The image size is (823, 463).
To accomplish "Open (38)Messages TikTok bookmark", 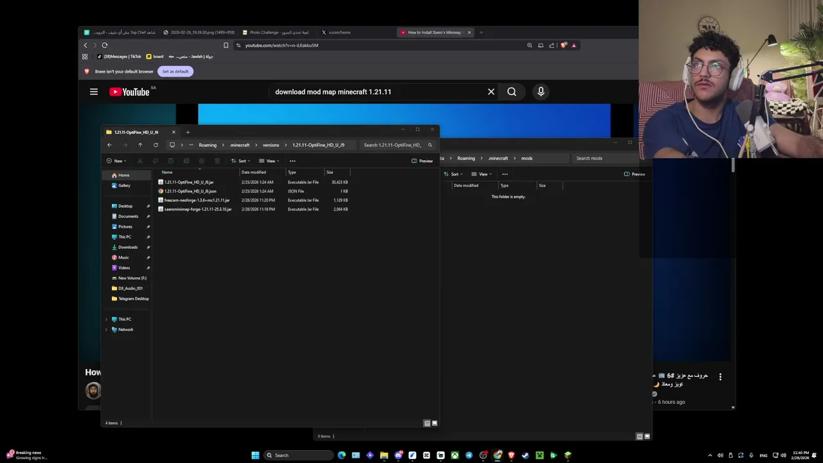I will [x=119, y=57].
